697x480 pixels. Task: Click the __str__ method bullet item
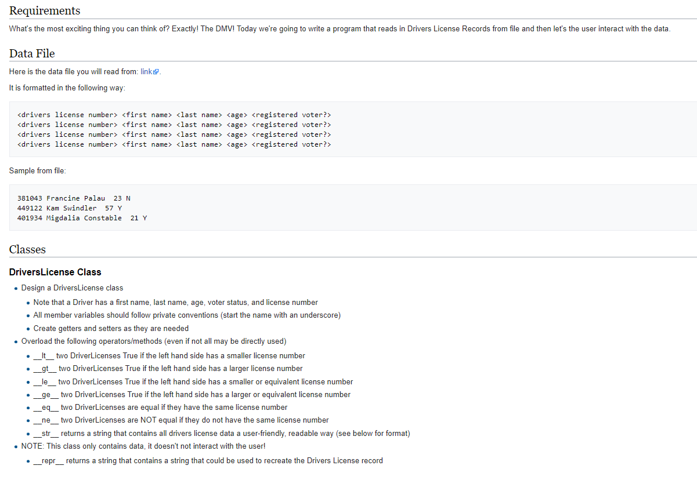coord(222,434)
